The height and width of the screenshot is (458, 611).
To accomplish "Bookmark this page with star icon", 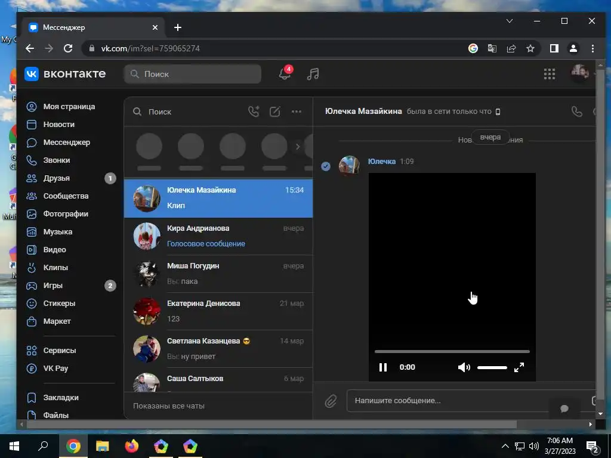I will (x=530, y=48).
